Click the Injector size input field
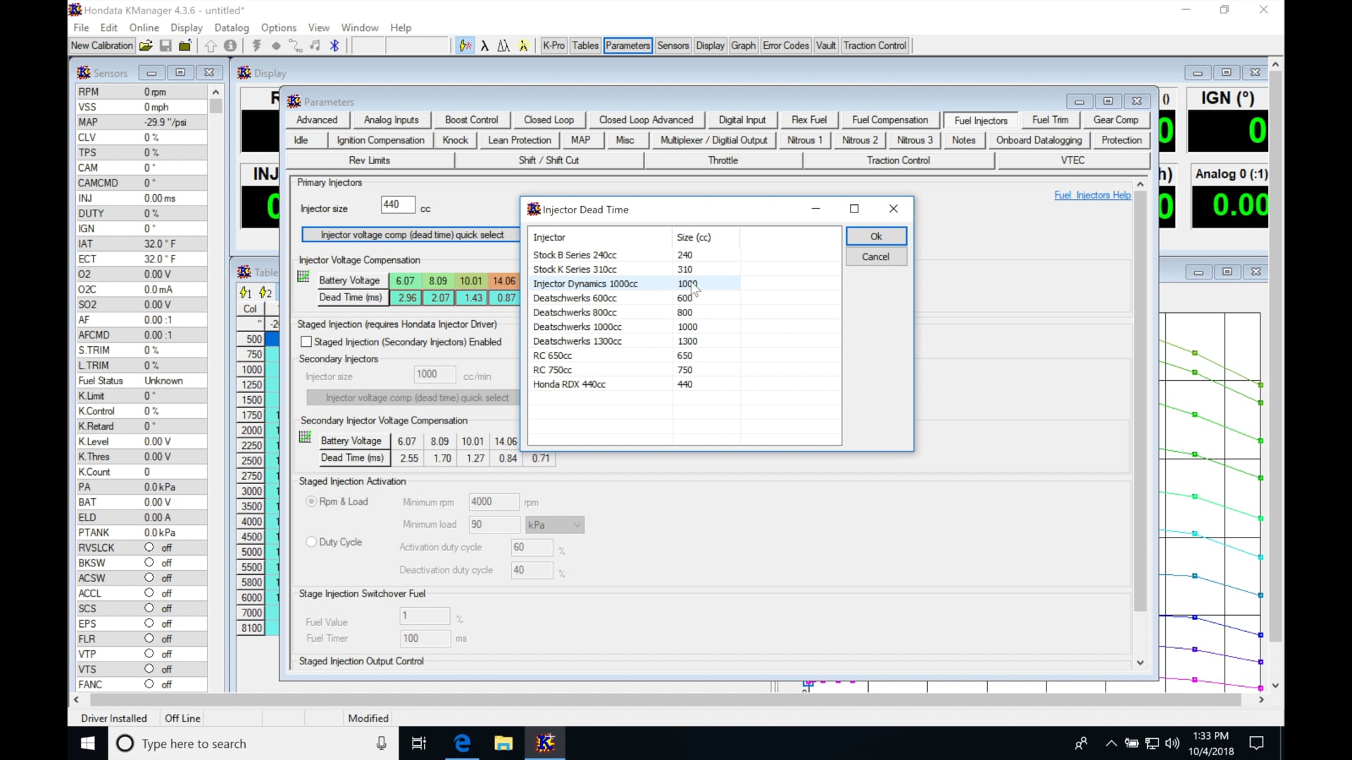 (x=396, y=205)
